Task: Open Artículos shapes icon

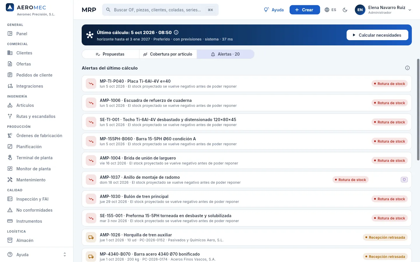Action: [x=10, y=105]
